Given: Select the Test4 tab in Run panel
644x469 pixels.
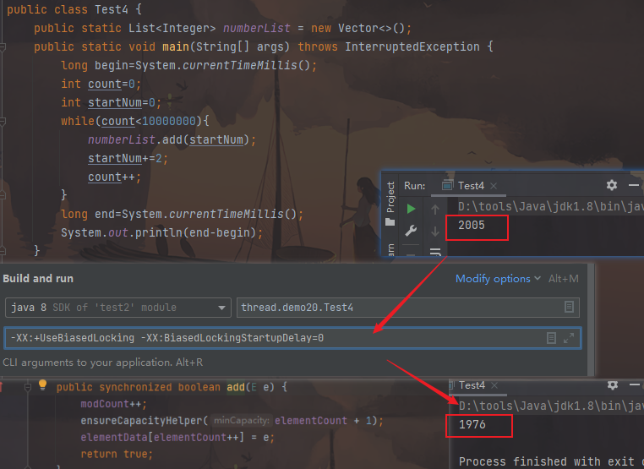Looking at the screenshot, I should pyautogui.click(x=470, y=186).
